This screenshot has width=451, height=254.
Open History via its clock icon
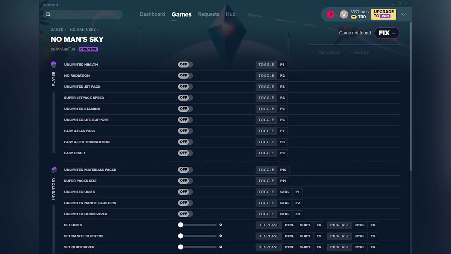[348, 52]
